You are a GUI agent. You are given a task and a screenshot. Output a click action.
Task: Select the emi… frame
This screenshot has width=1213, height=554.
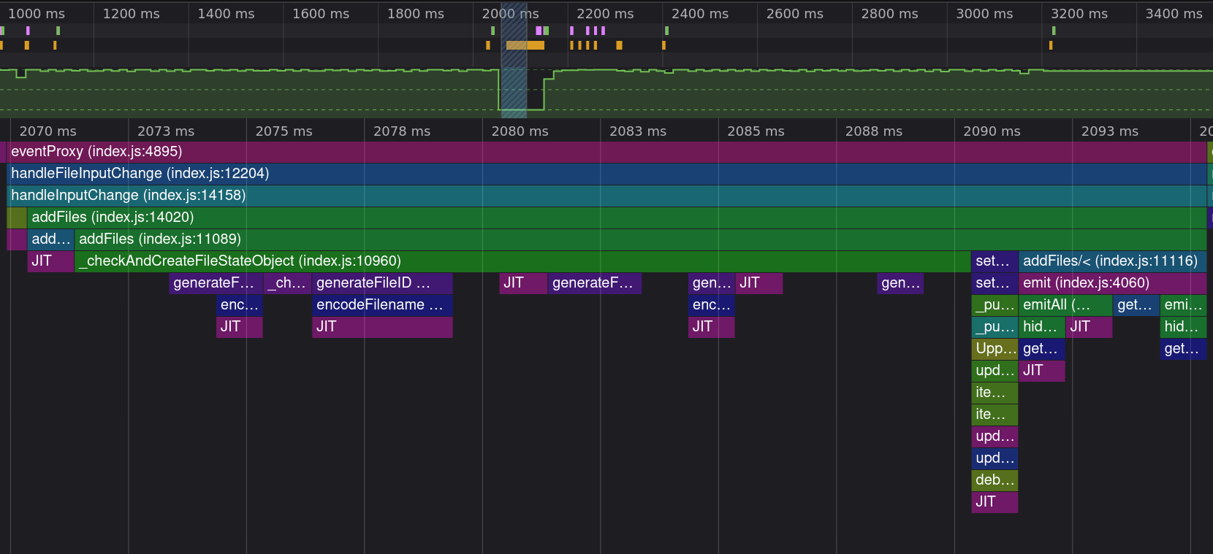pos(1184,305)
